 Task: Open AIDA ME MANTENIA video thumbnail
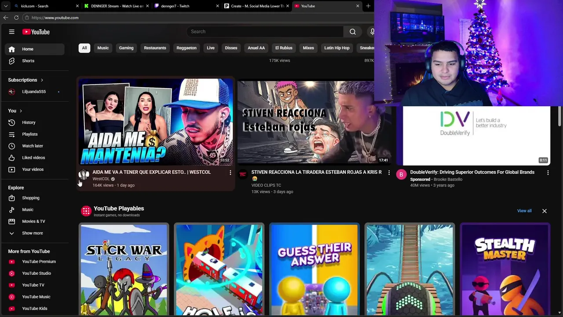tap(156, 122)
